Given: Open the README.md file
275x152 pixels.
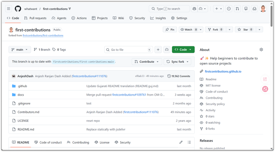Looking at the screenshot, I should tap(26, 129).
